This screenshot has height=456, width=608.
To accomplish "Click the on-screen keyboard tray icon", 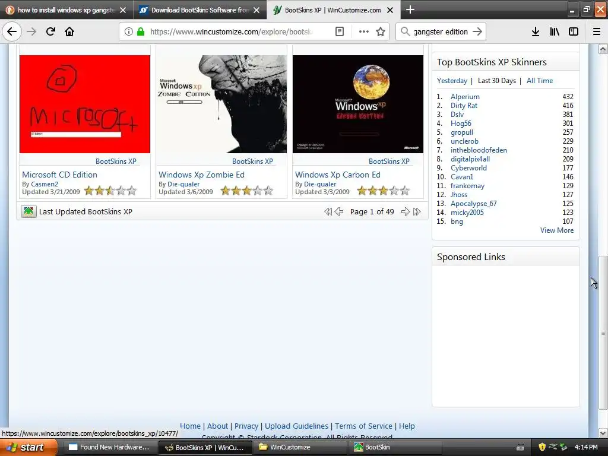I will 520,448.
